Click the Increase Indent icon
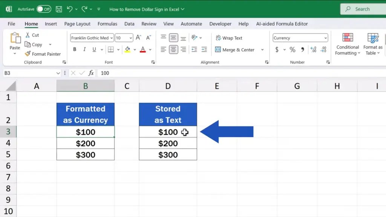The width and height of the screenshot is (386, 217). coord(204,50)
